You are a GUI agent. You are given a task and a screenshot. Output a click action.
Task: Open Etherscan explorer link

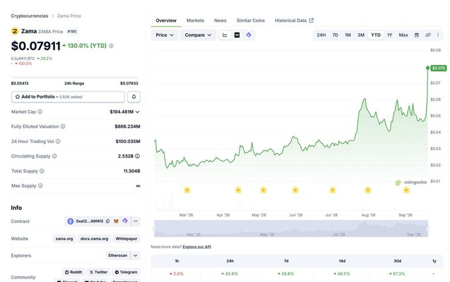[118, 256]
